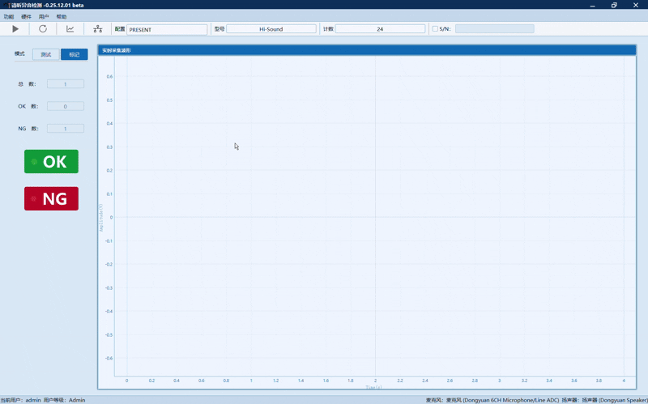Click the 实时采集波形 panel header
Viewport: 648px width, 404px height.
(367, 50)
